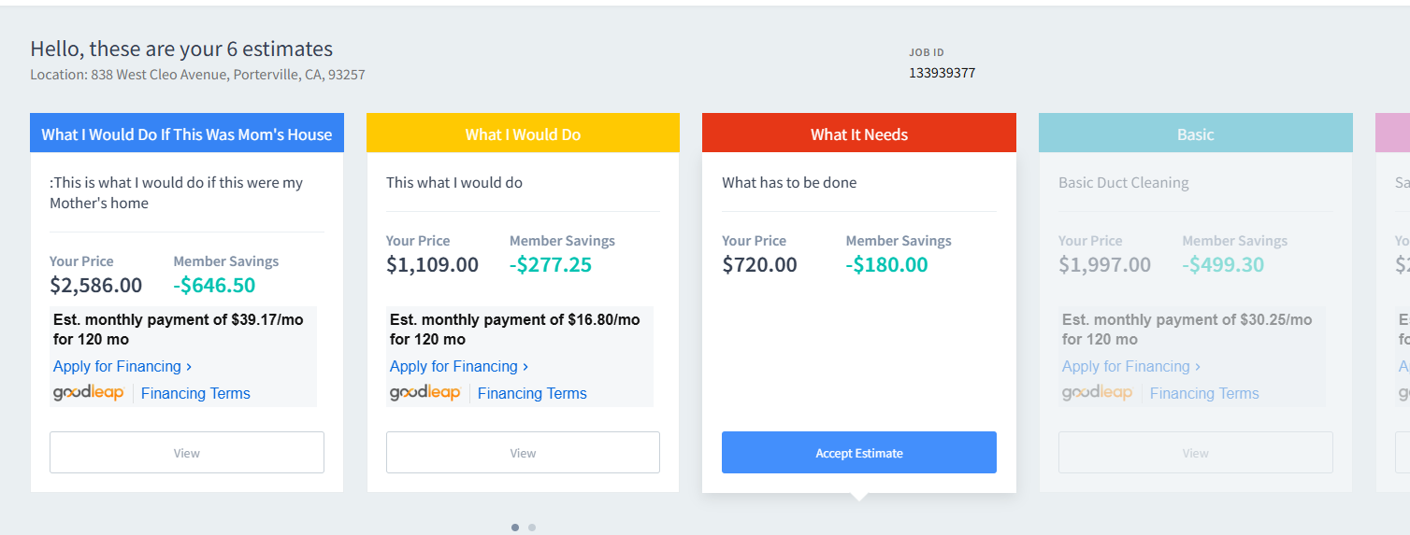The width and height of the screenshot is (1410, 535).
Task: Go to second carousel page dot
Action: click(x=532, y=528)
